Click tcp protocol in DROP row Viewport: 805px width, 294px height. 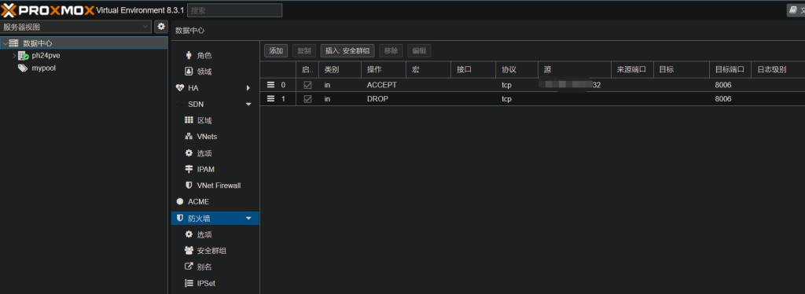click(507, 99)
